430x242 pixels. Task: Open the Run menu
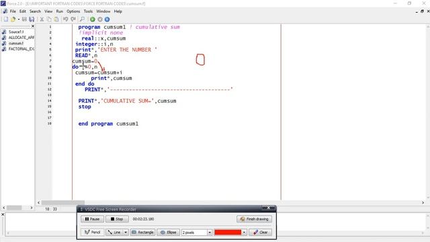coord(60,11)
